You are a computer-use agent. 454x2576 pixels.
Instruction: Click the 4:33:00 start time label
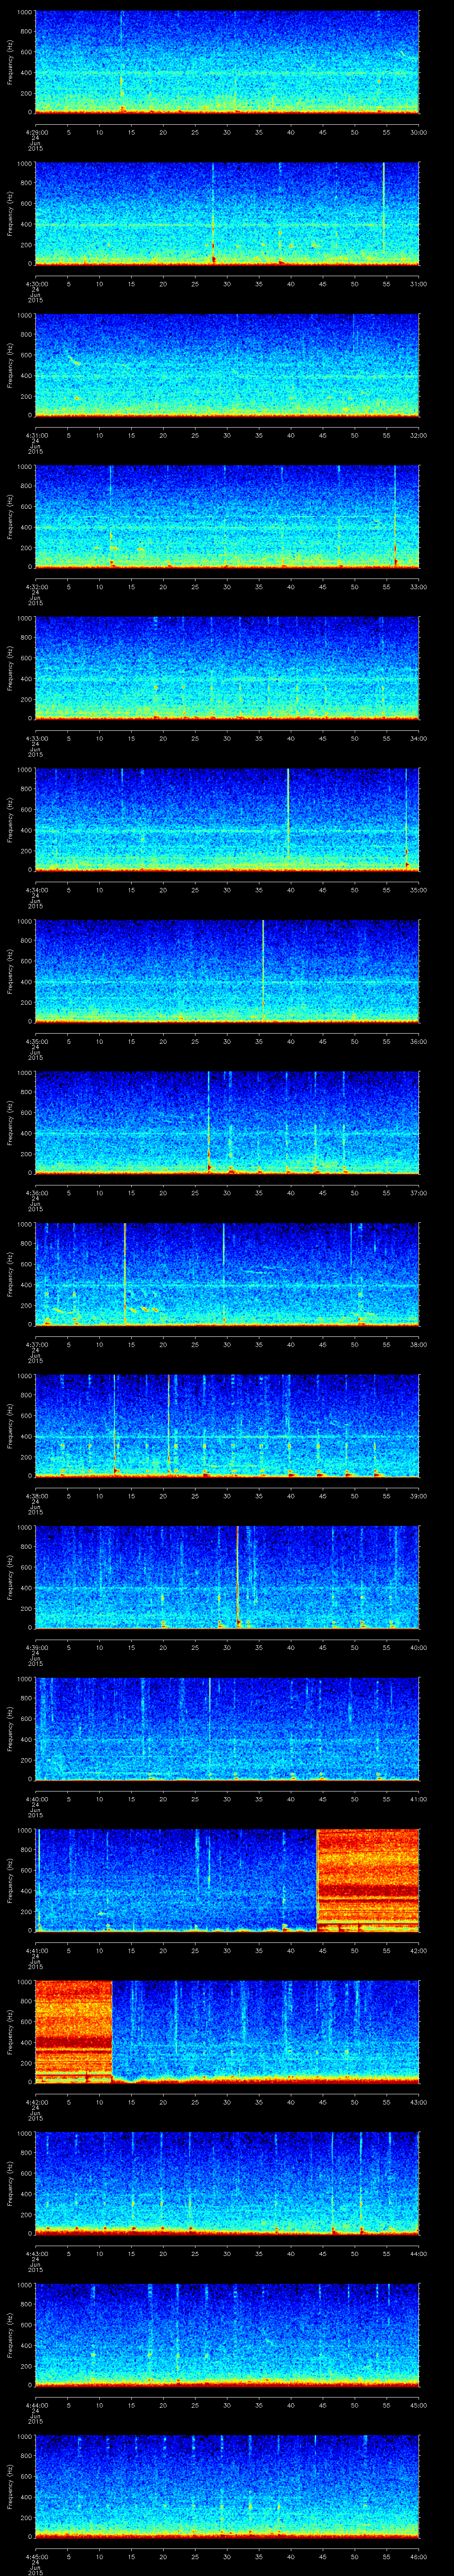pos(36,738)
